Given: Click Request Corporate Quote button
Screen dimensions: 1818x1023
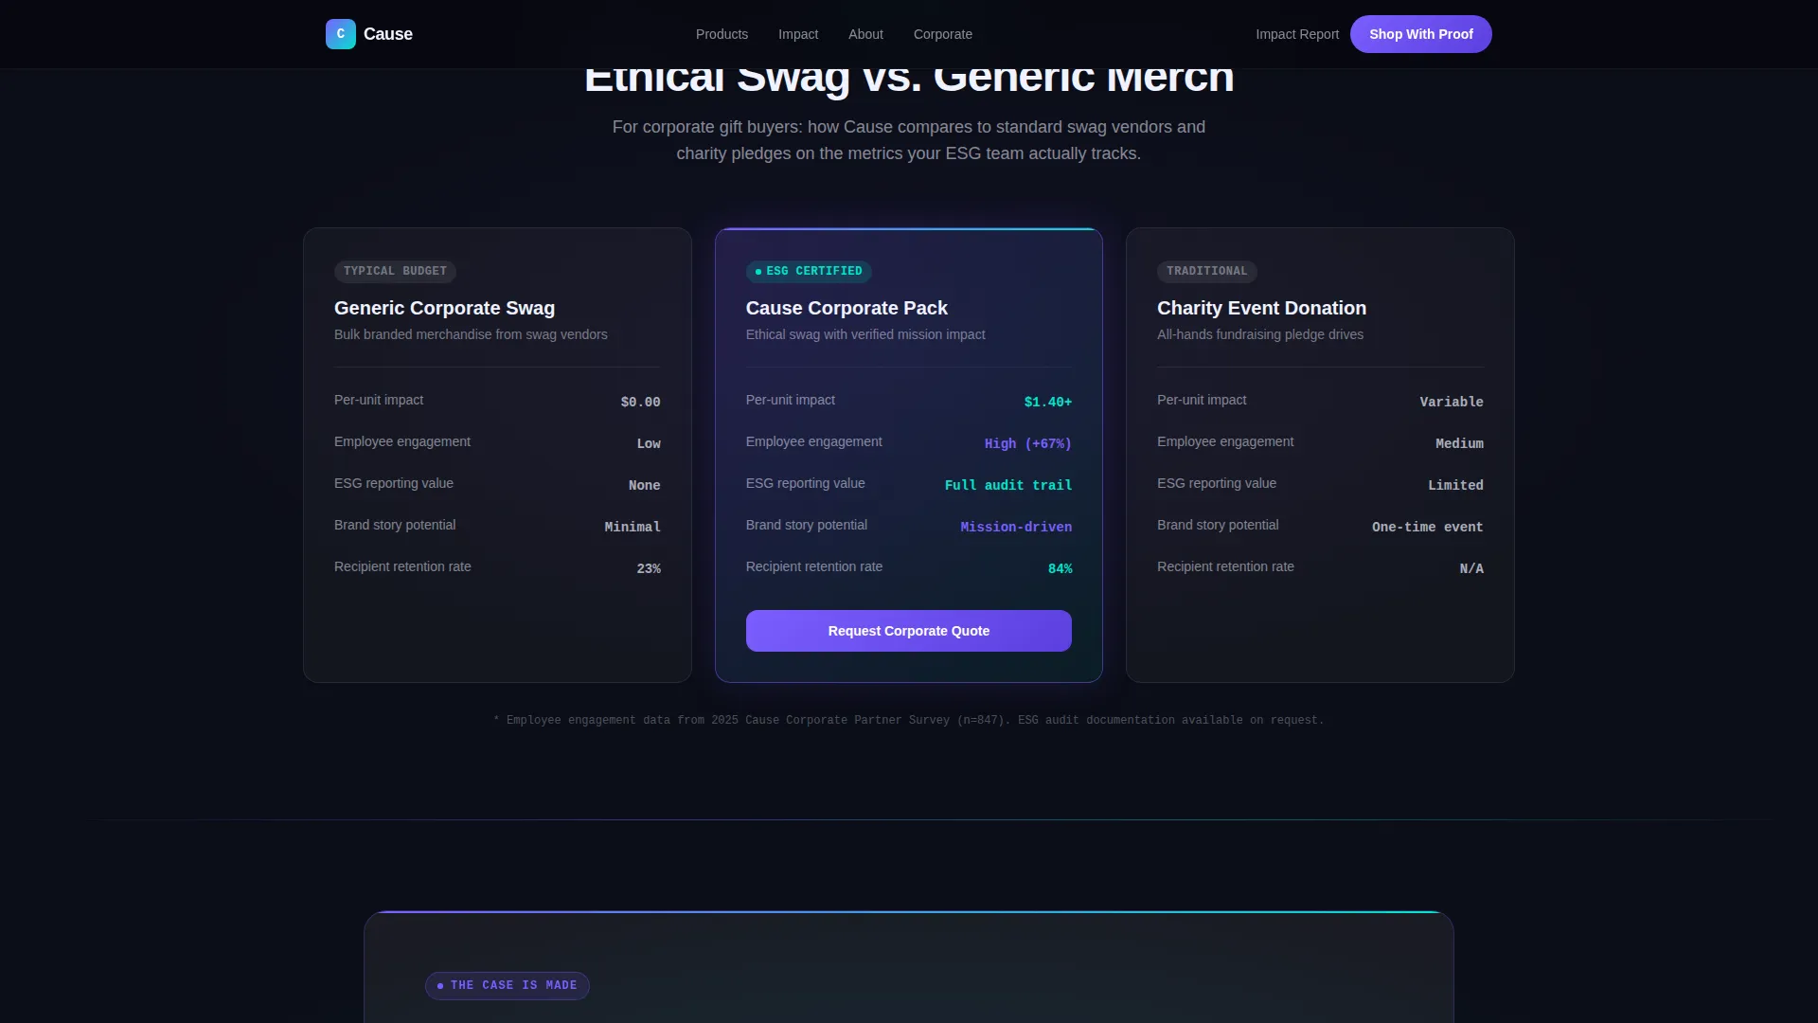Looking at the screenshot, I should [x=909, y=631].
